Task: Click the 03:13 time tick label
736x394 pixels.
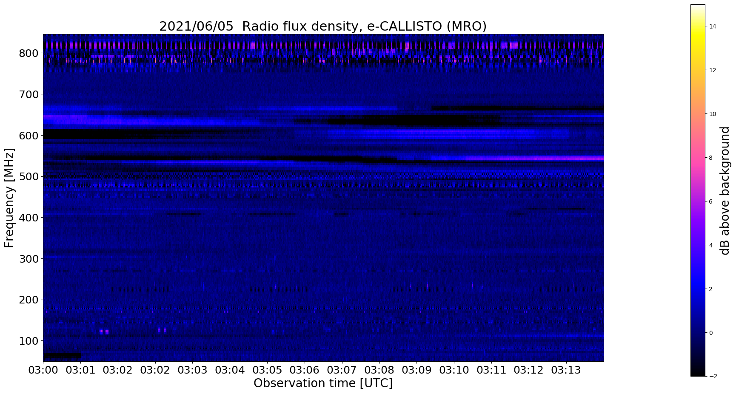Action: click(566, 370)
